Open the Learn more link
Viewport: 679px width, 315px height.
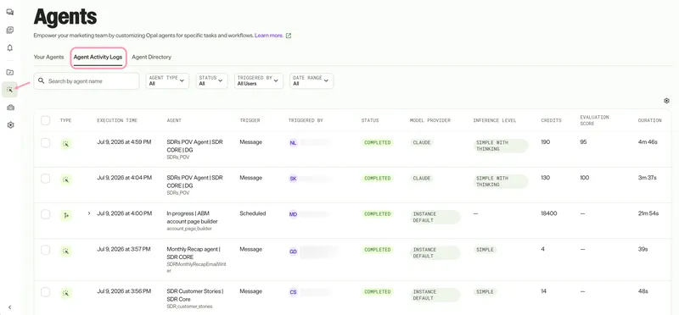(269, 36)
